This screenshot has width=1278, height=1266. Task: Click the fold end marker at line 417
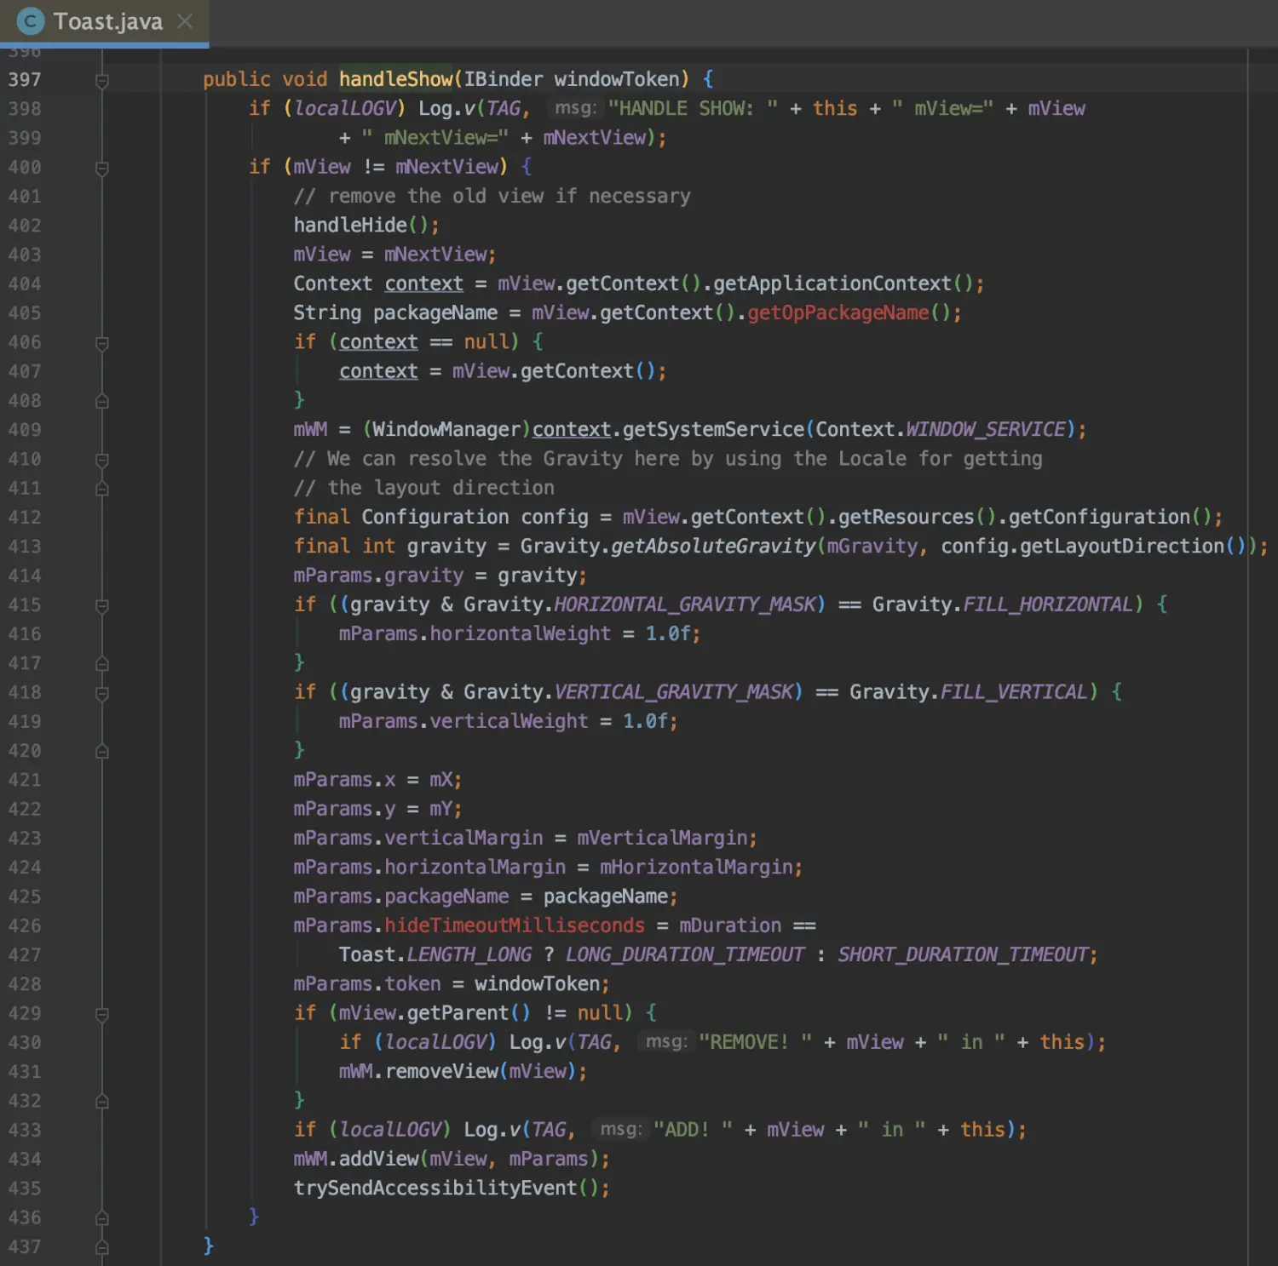pyautogui.click(x=102, y=663)
